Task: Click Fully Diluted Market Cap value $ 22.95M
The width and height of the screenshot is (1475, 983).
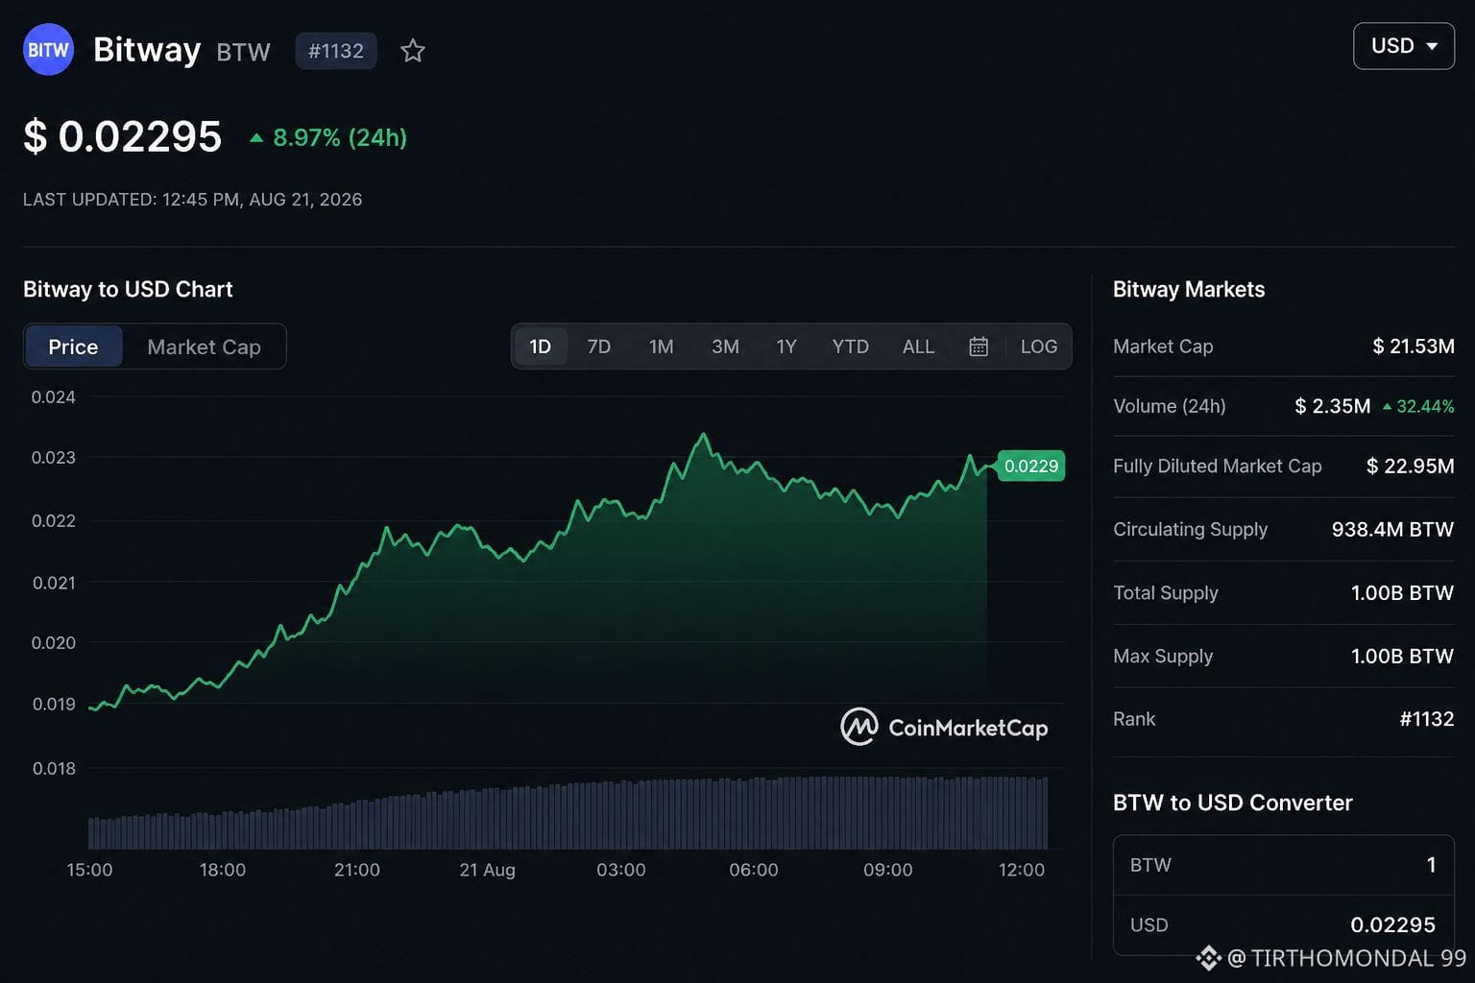Action: click(1411, 466)
